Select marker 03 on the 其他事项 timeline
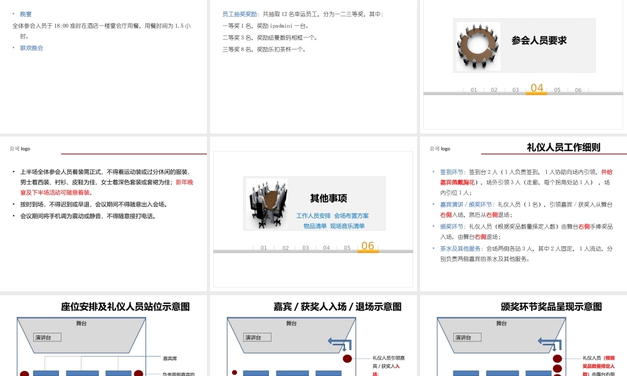 point(305,248)
